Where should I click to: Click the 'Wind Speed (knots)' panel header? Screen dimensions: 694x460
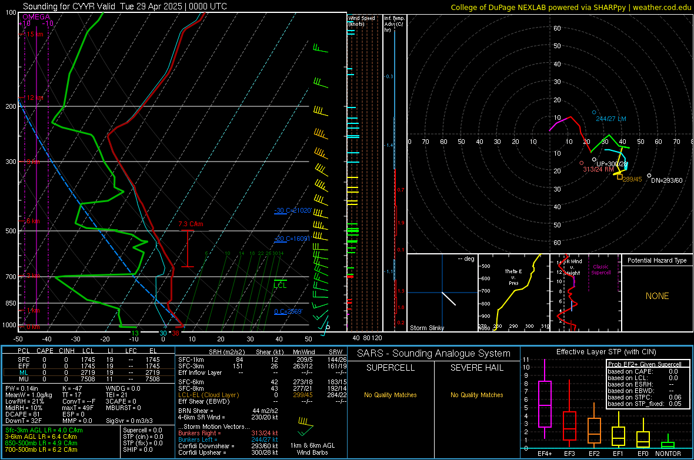(362, 21)
